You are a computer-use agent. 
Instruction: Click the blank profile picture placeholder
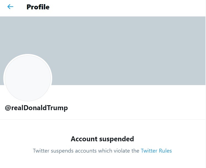[x=28, y=78]
